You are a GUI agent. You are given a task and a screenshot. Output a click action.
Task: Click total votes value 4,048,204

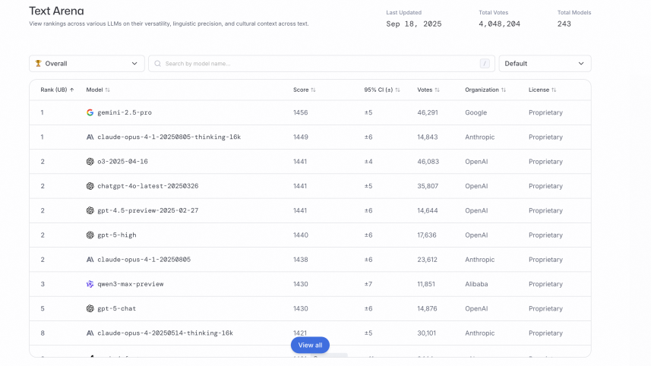500,24
